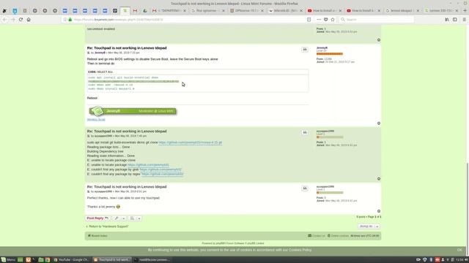Launch Firefox from the panel launcher

pos(28,260)
